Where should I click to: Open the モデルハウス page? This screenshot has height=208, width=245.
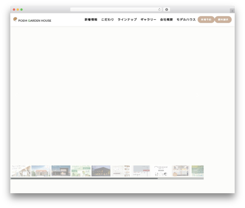(186, 20)
